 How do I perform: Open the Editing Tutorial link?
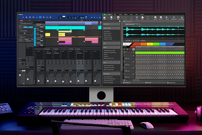[x=108, y=33]
